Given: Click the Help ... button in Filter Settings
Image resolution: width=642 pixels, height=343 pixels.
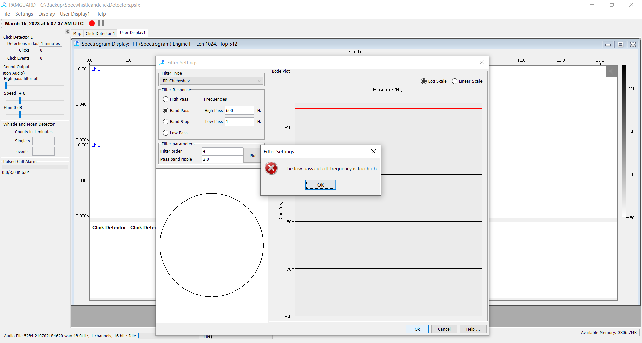Looking at the screenshot, I should [x=473, y=329].
